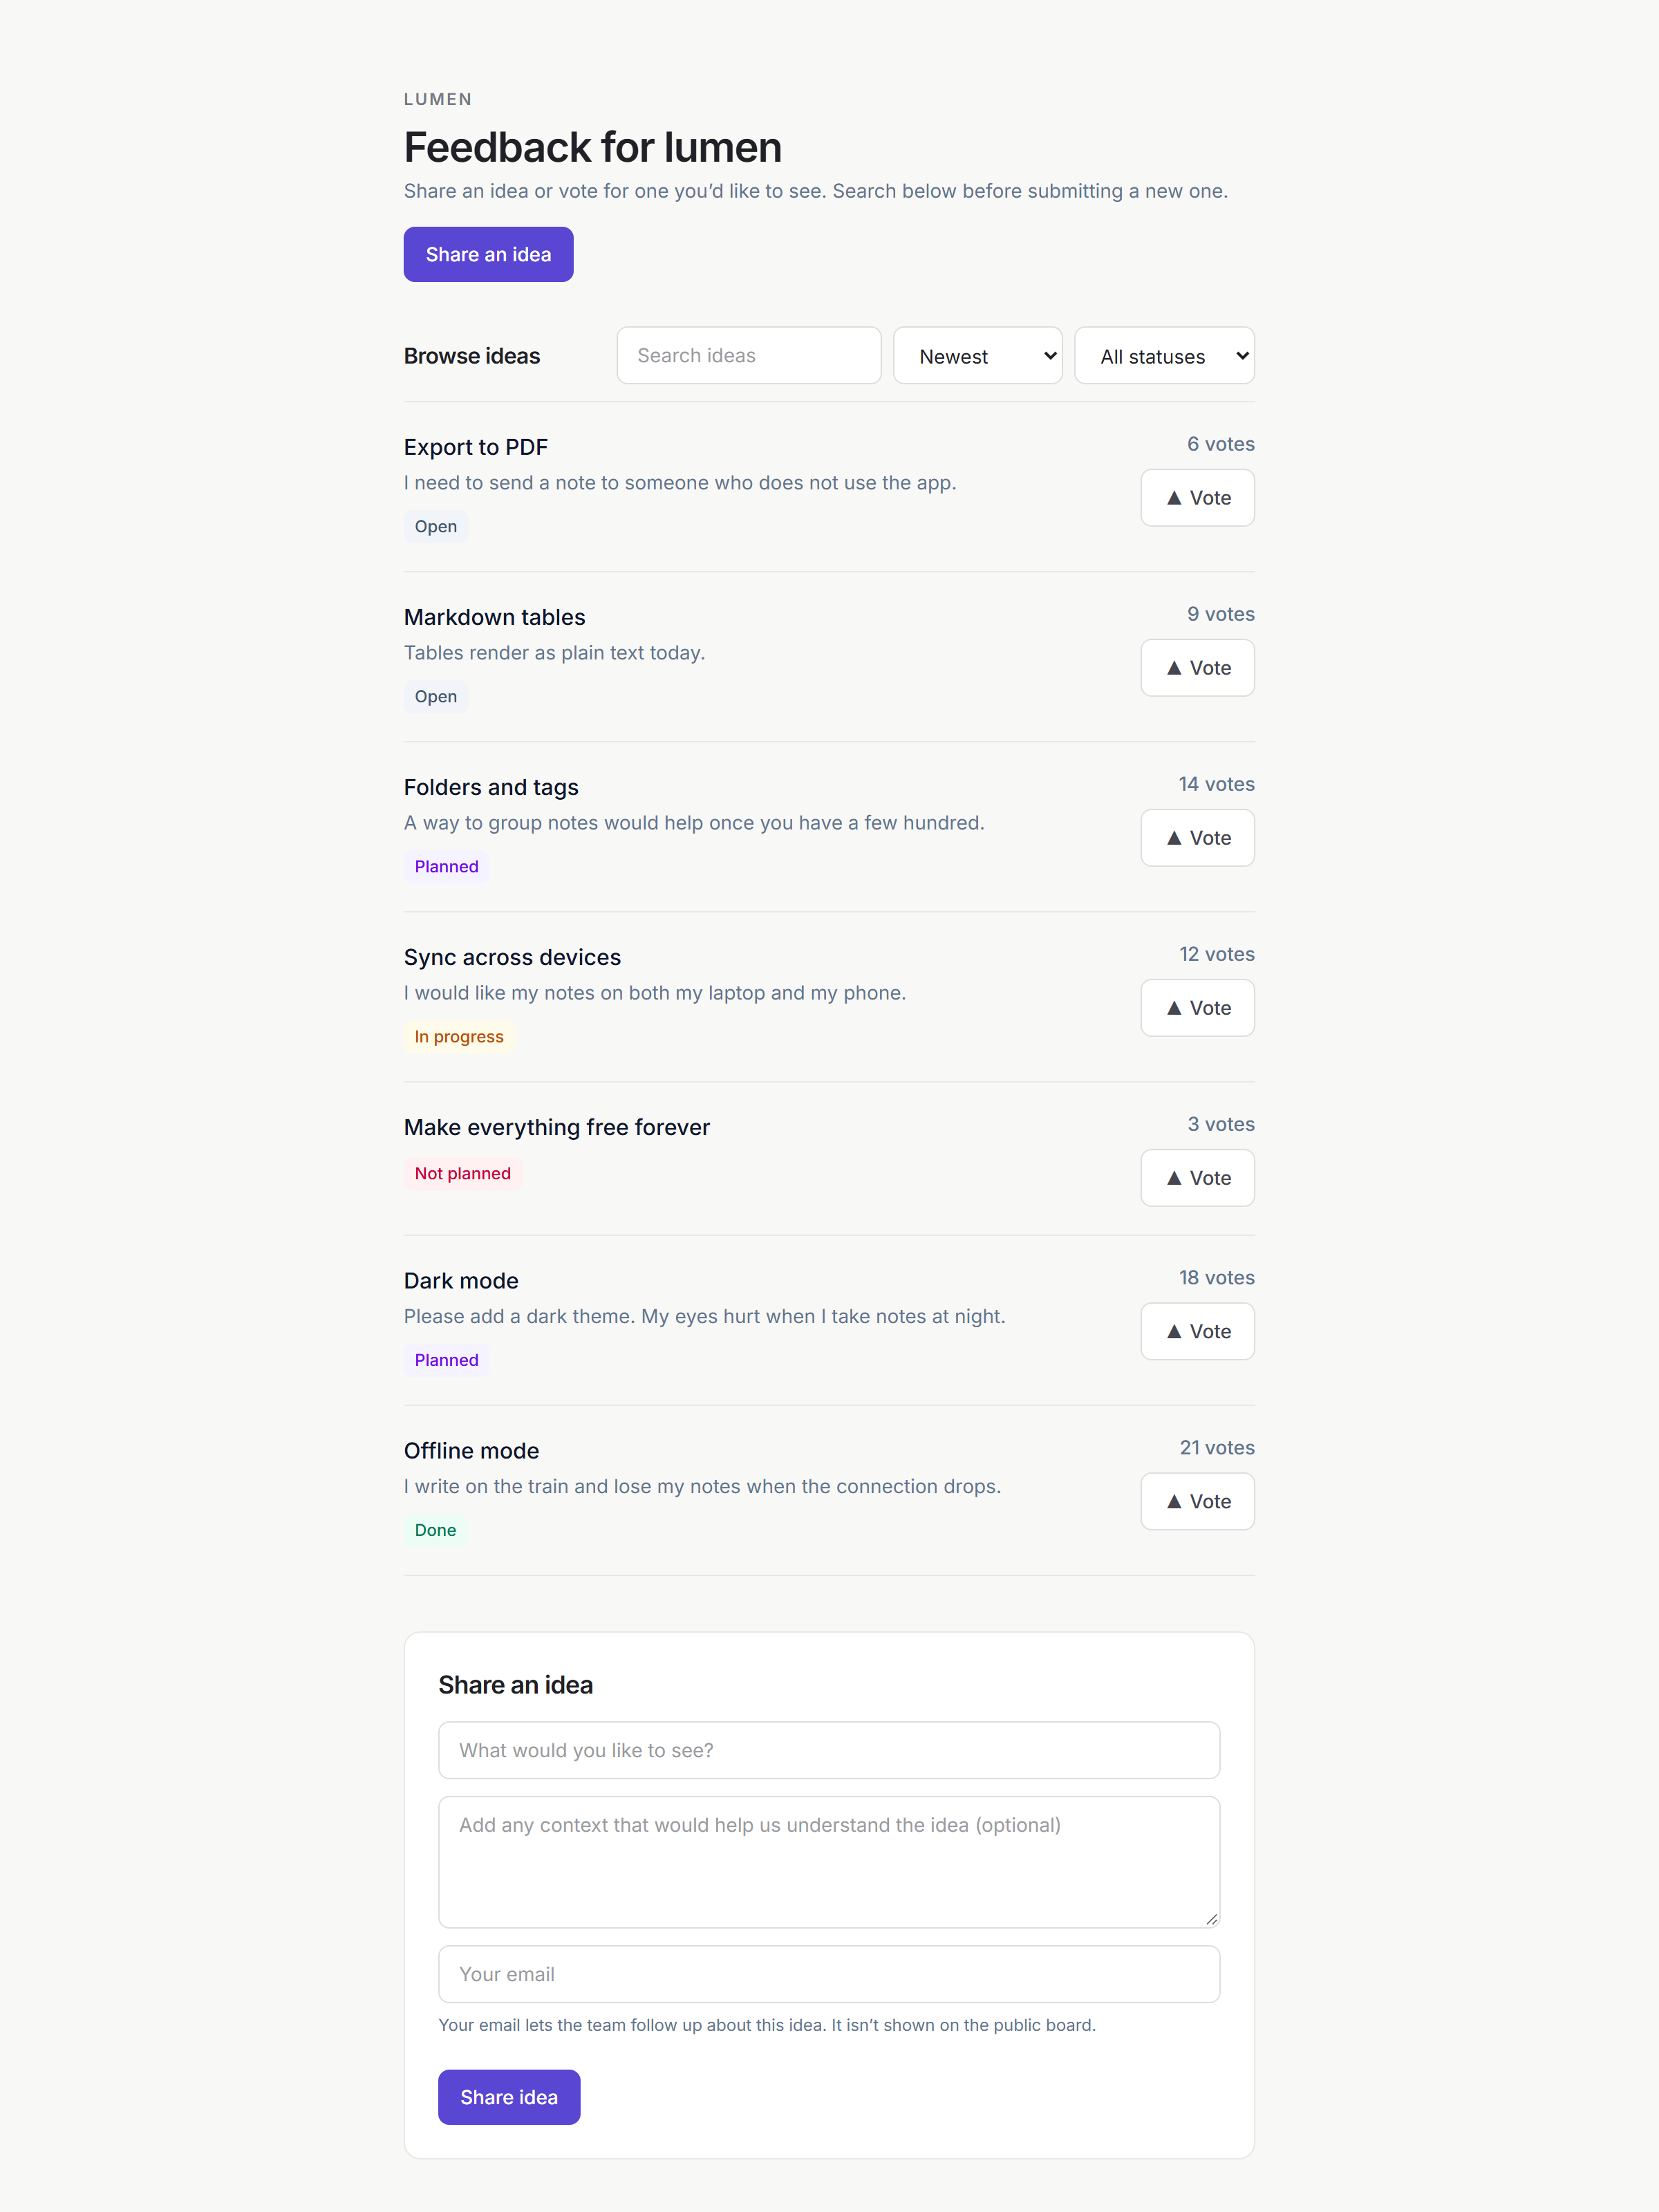Open the Dark mode idea title
This screenshot has height=2212, width=1659.
pyautogui.click(x=461, y=1281)
